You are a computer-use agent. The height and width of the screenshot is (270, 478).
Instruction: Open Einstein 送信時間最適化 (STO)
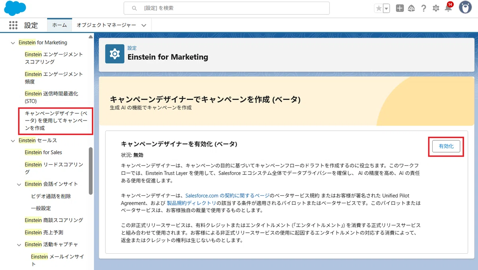pos(51,97)
